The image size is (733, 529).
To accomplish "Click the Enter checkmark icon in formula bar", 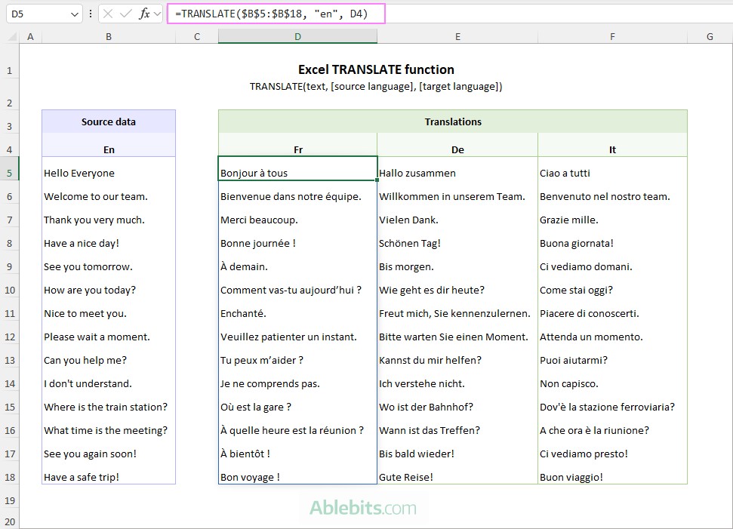I will tap(125, 14).
